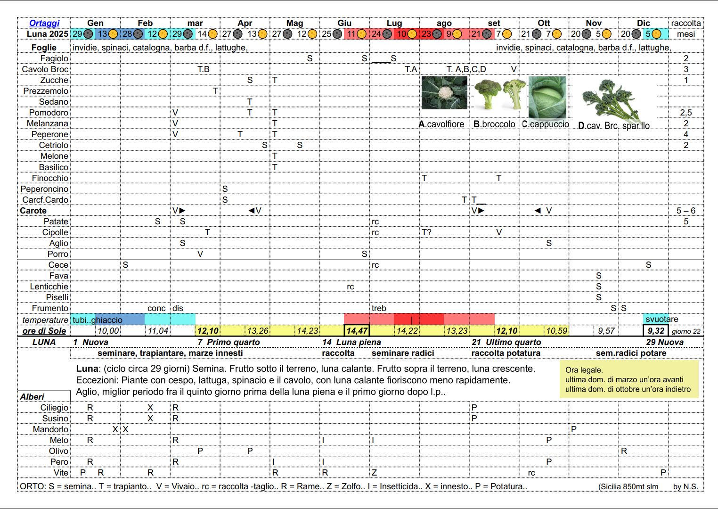The image size is (718, 509).
Task: Click full moon icon beside 12 under Feb
Action: pos(163,34)
